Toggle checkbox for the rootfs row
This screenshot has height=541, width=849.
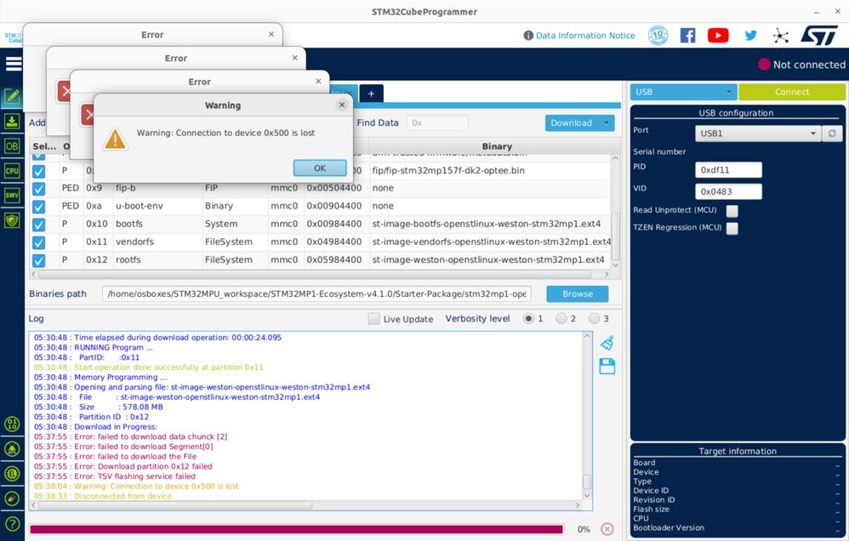click(x=38, y=260)
